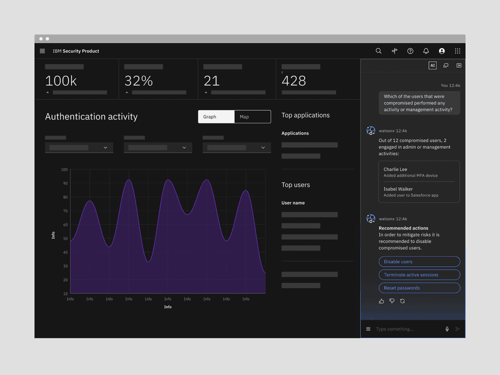Select the Graph view tab
The height and width of the screenshot is (375, 500).
point(216,116)
